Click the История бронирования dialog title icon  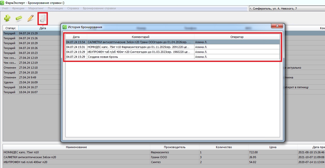click(x=65, y=27)
